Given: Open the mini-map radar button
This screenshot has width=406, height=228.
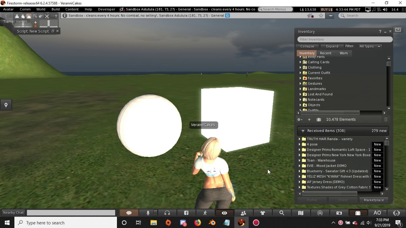Looking at the screenshot, I should (x=320, y=213).
